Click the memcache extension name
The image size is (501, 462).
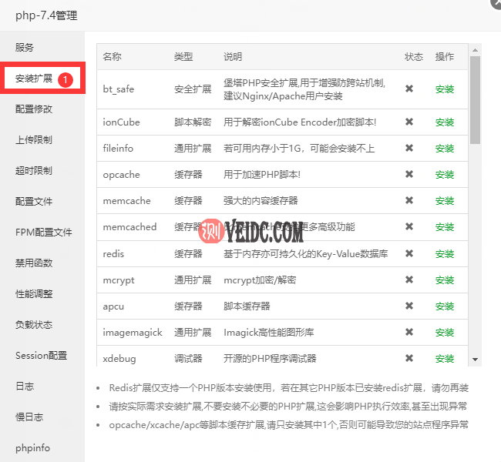pos(127,200)
